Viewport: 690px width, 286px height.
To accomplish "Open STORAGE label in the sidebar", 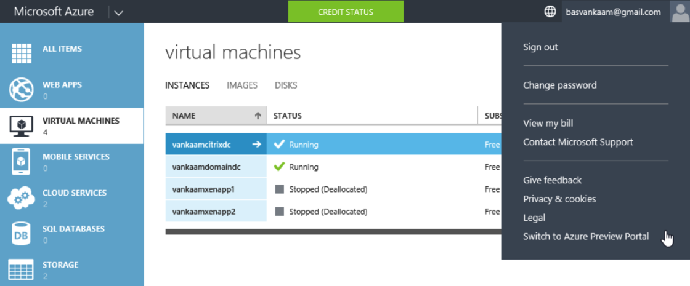I will [60, 265].
